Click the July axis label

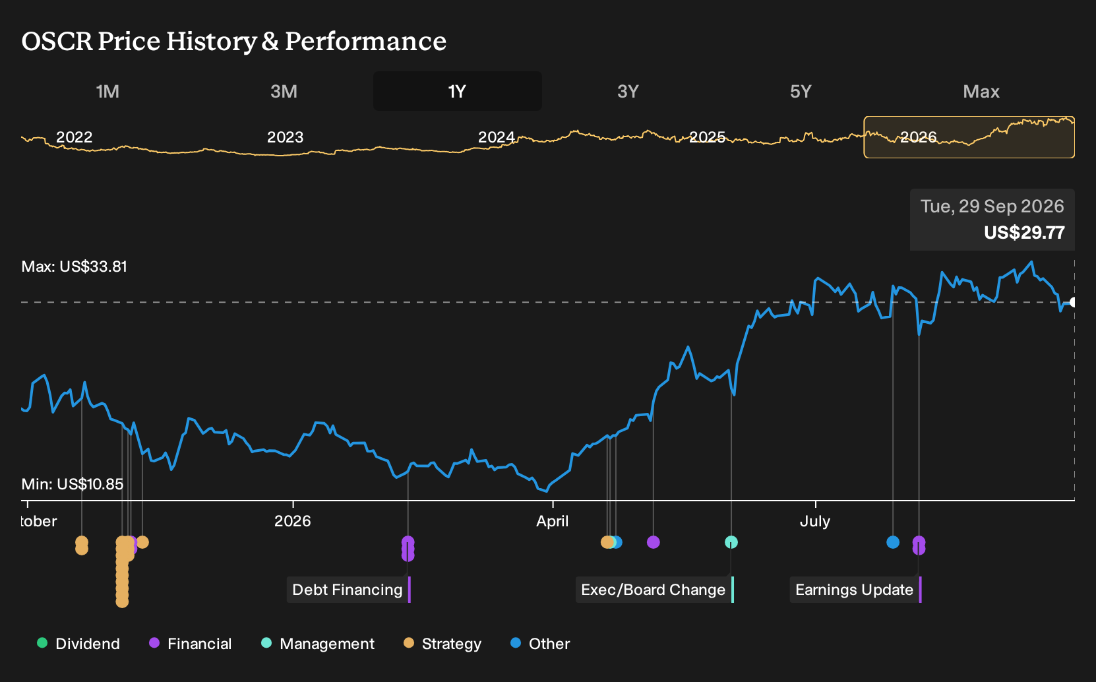(x=815, y=521)
